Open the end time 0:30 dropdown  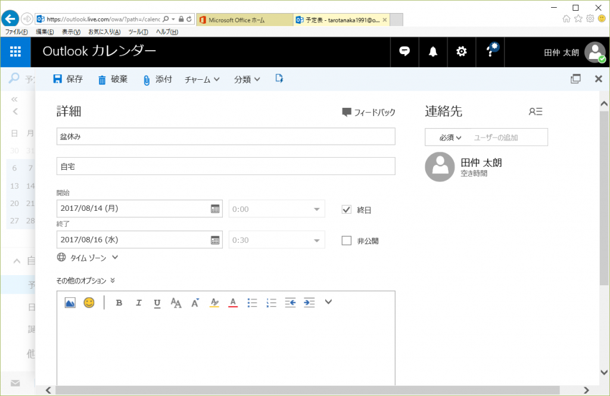[x=276, y=240]
